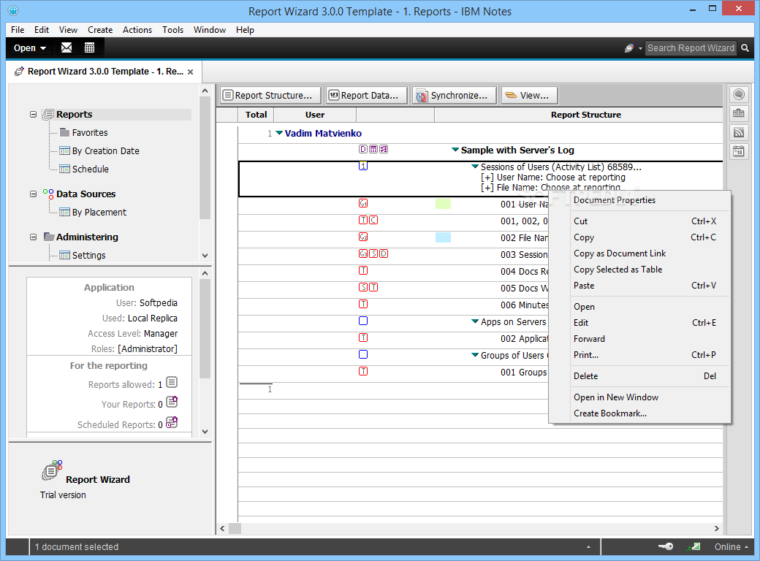The height and width of the screenshot is (561, 760).
Task: Open the day-at-a-glance calendar sidebar icon
Action: click(x=739, y=152)
